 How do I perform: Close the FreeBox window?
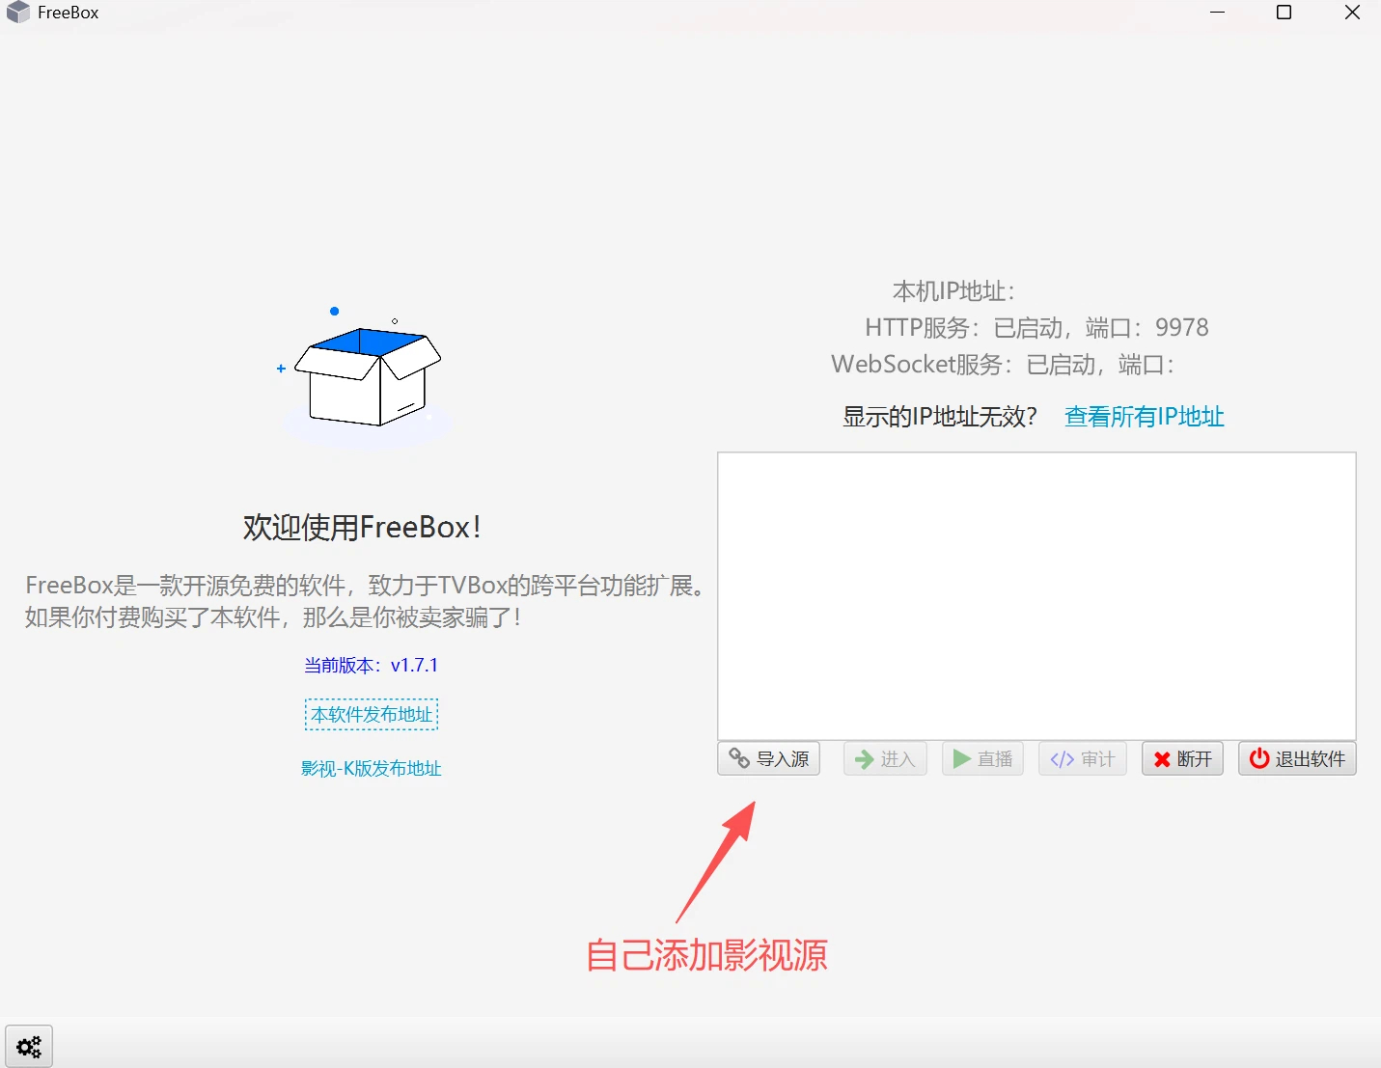coord(1352,13)
